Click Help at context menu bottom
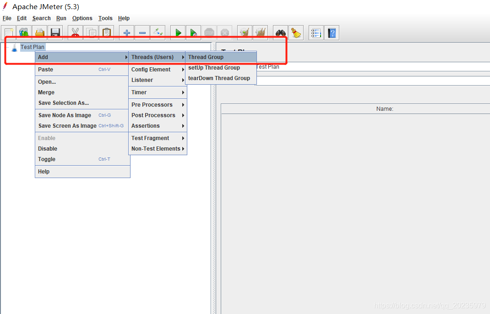Image resolution: width=490 pixels, height=314 pixels. (x=82, y=172)
